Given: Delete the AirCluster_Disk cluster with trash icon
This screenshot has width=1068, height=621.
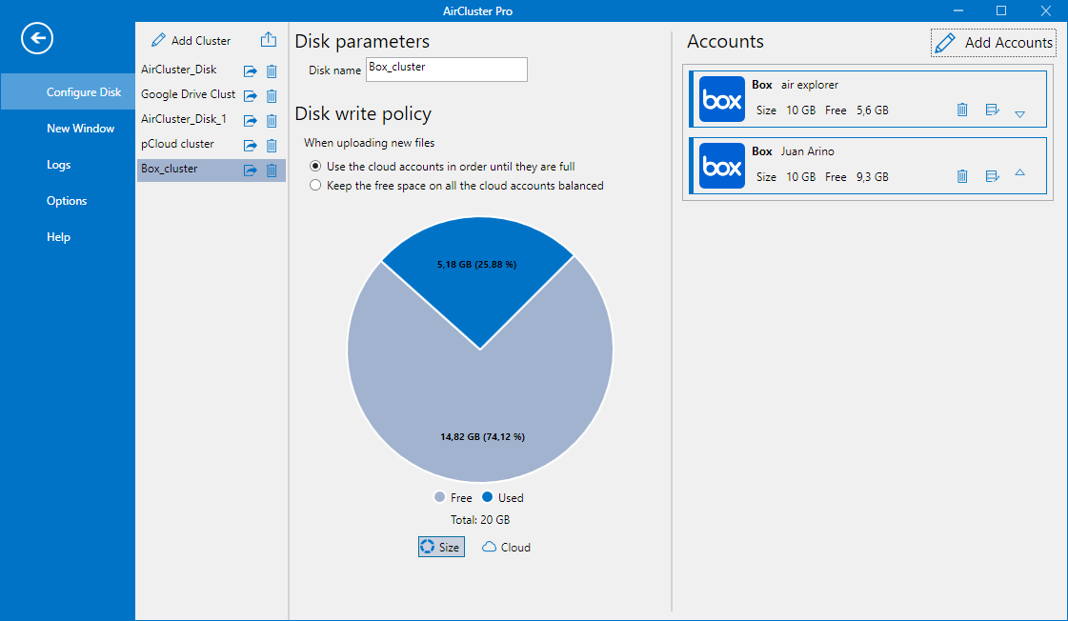Looking at the screenshot, I should pyautogui.click(x=272, y=70).
